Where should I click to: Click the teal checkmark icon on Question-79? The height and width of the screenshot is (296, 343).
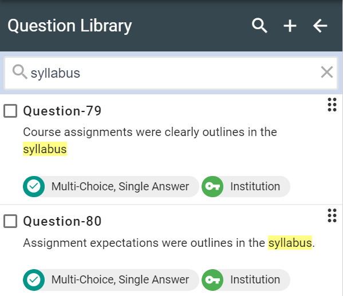(x=34, y=186)
